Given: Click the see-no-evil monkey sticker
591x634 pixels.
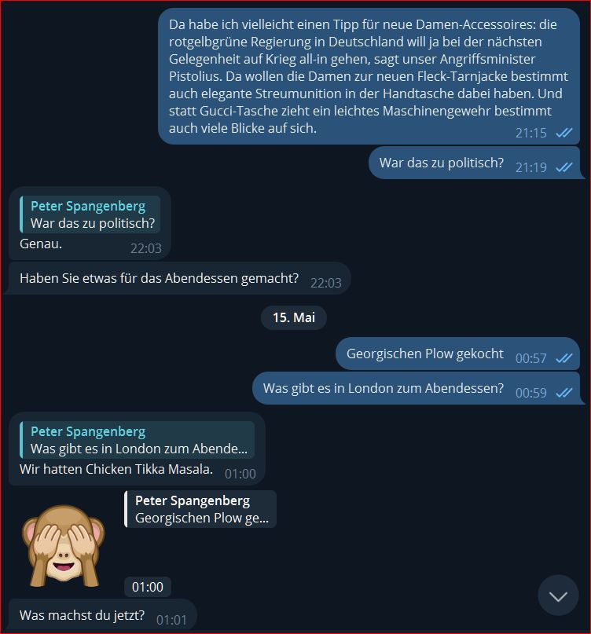Looking at the screenshot, I should tap(64, 545).
